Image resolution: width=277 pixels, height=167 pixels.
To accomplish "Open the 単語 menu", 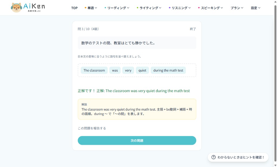I will 91,8.
